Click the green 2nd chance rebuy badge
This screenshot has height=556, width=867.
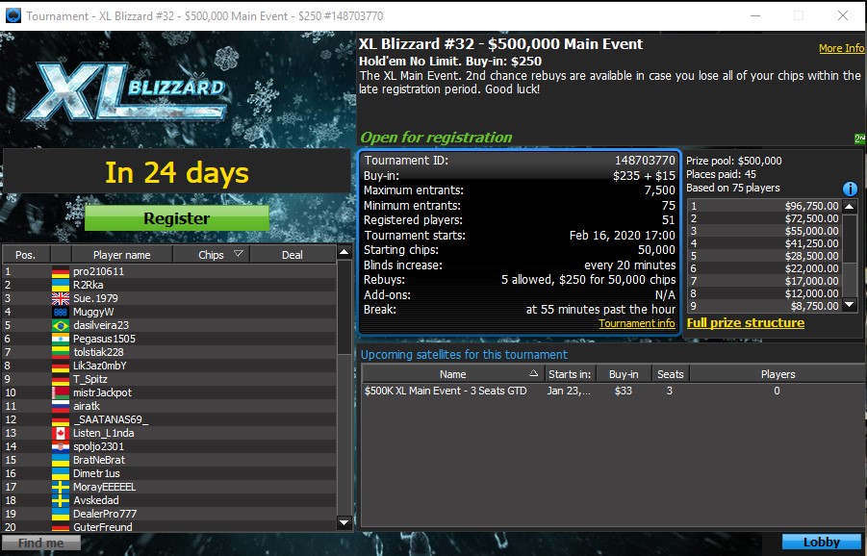858,139
